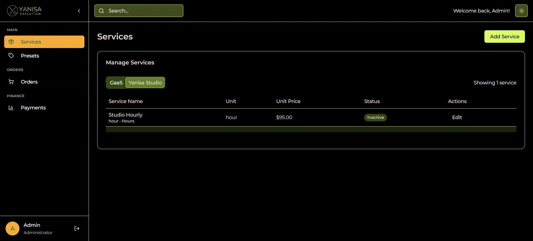Go to the Orders page
Viewport: 533px width, 241px height.
click(x=29, y=82)
